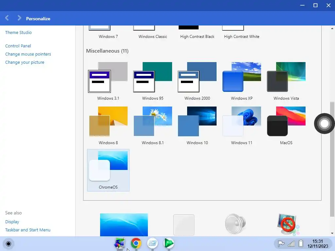
Task: Minimize the Personalize window
Action: (302, 5)
